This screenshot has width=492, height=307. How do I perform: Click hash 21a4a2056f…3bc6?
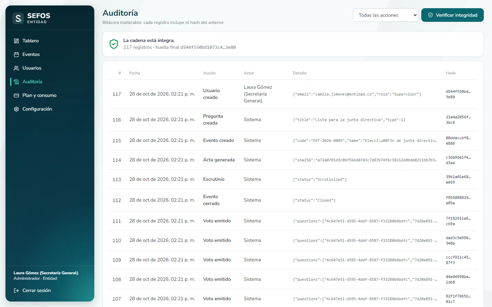[458, 120]
